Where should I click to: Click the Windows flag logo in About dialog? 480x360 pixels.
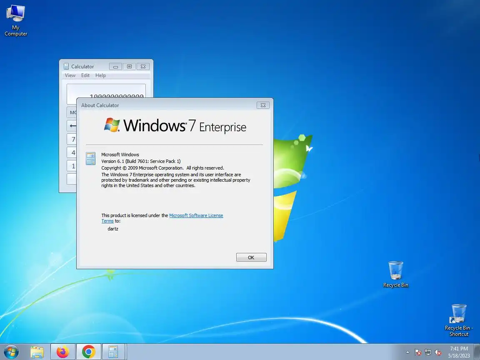(x=112, y=125)
